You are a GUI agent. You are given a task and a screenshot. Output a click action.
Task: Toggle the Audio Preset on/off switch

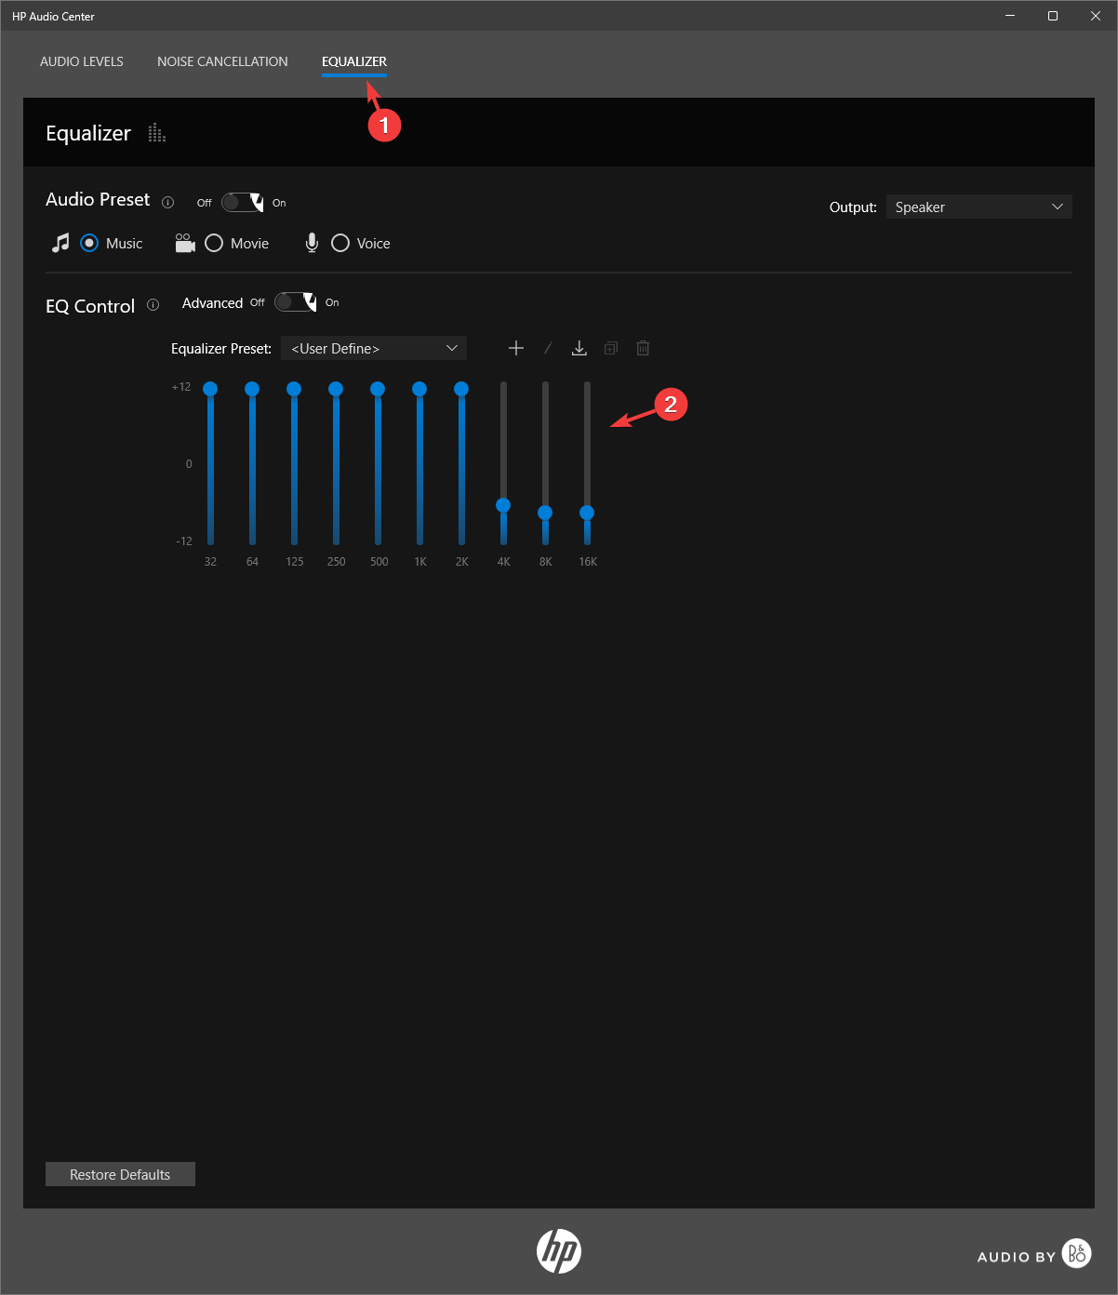(242, 203)
